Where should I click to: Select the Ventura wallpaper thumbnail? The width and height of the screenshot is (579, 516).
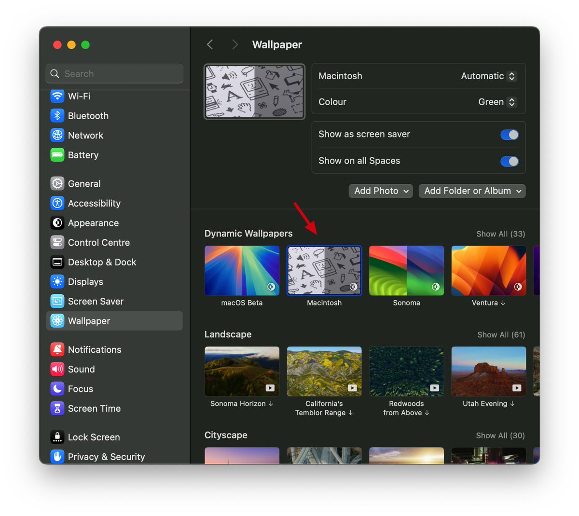click(489, 271)
